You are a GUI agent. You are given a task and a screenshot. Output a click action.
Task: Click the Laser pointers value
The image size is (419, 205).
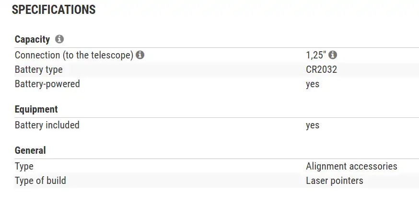point(335,181)
